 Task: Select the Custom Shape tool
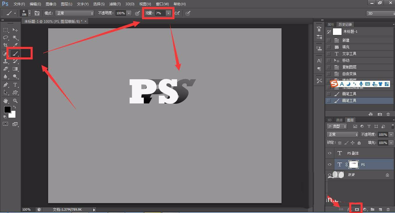[15, 92]
